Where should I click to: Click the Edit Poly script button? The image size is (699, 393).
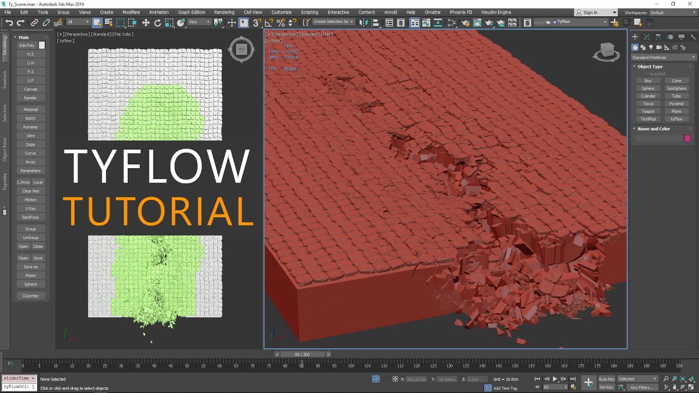pos(27,45)
